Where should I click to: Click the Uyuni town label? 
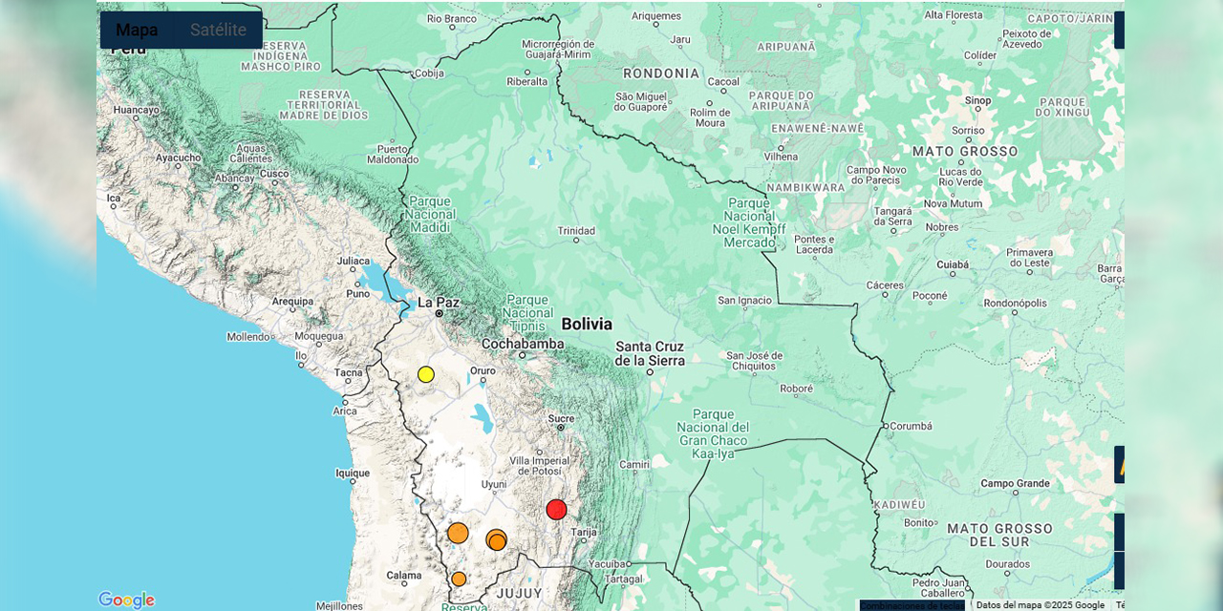pos(494,484)
